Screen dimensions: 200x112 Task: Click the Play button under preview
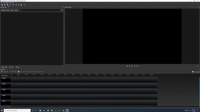tap(132, 66)
